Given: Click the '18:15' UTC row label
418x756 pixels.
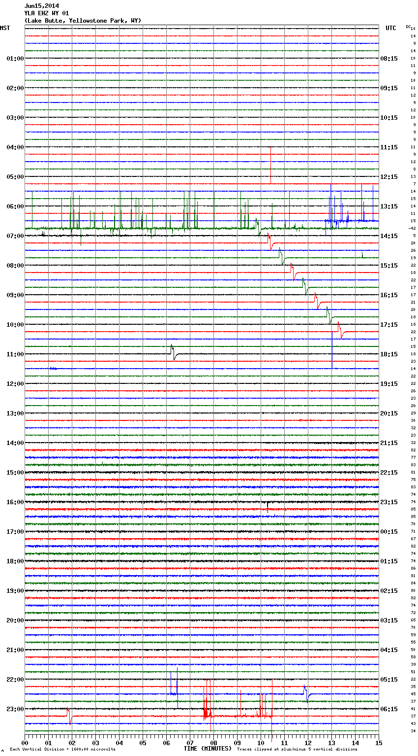Looking at the screenshot, I should 389,354.
